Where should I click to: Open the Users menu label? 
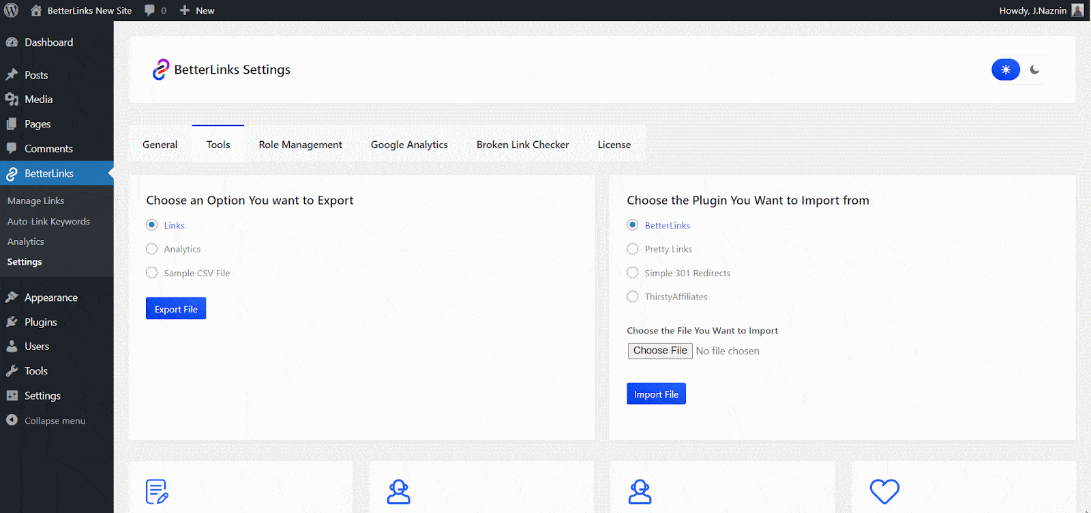pos(37,347)
